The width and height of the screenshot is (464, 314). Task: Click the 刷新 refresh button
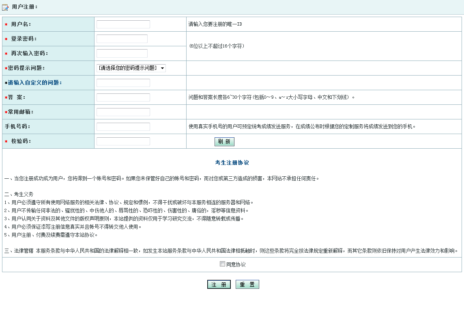tap(224, 142)
